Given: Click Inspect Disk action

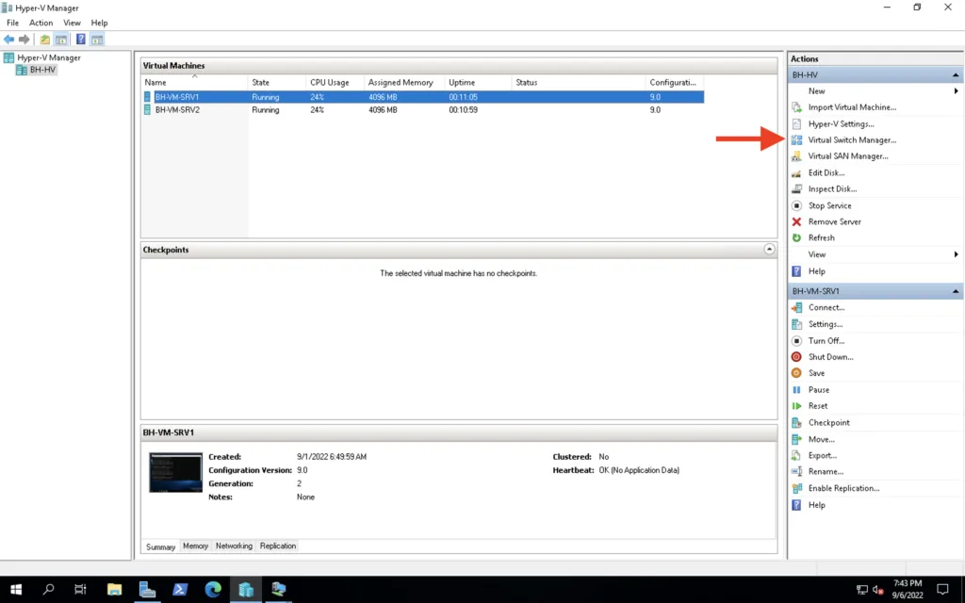Looking at the screenshot, I should (832, 188).
